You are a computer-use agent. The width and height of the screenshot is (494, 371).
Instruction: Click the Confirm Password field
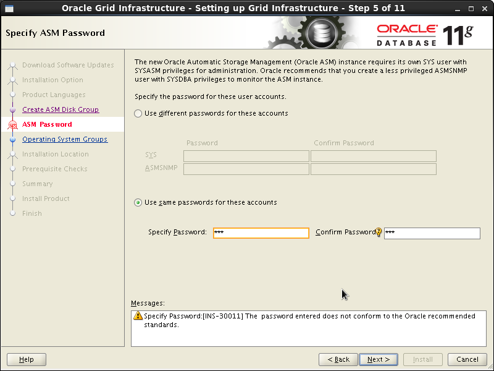click(432, 233)
